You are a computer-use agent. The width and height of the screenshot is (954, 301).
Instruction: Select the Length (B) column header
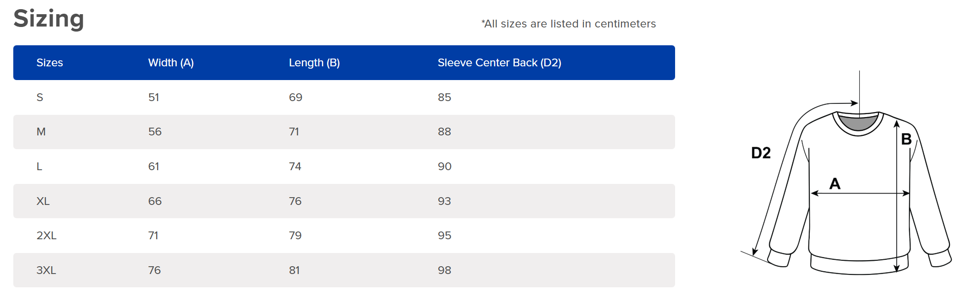pyautogui.click(x=314, y=63)
